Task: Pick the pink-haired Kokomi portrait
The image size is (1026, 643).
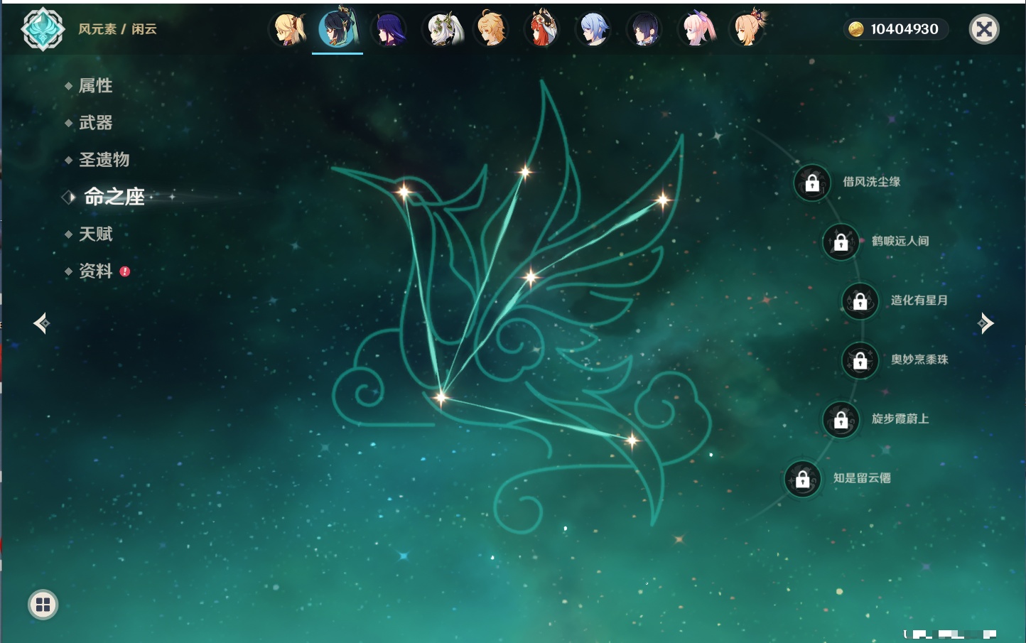Action: [x=696, y=30]
